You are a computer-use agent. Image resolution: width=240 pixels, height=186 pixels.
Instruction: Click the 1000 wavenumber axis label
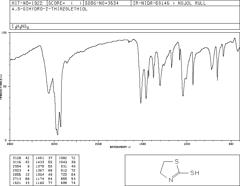(187, 144)
